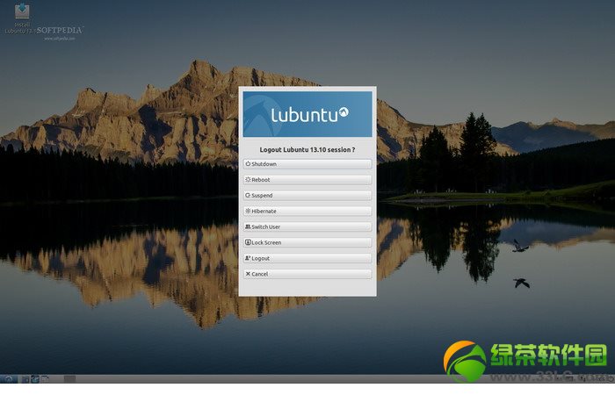This screenshot has height=395, width=615.
Task: Cancel the logout dialog
Action: [307, 275]
